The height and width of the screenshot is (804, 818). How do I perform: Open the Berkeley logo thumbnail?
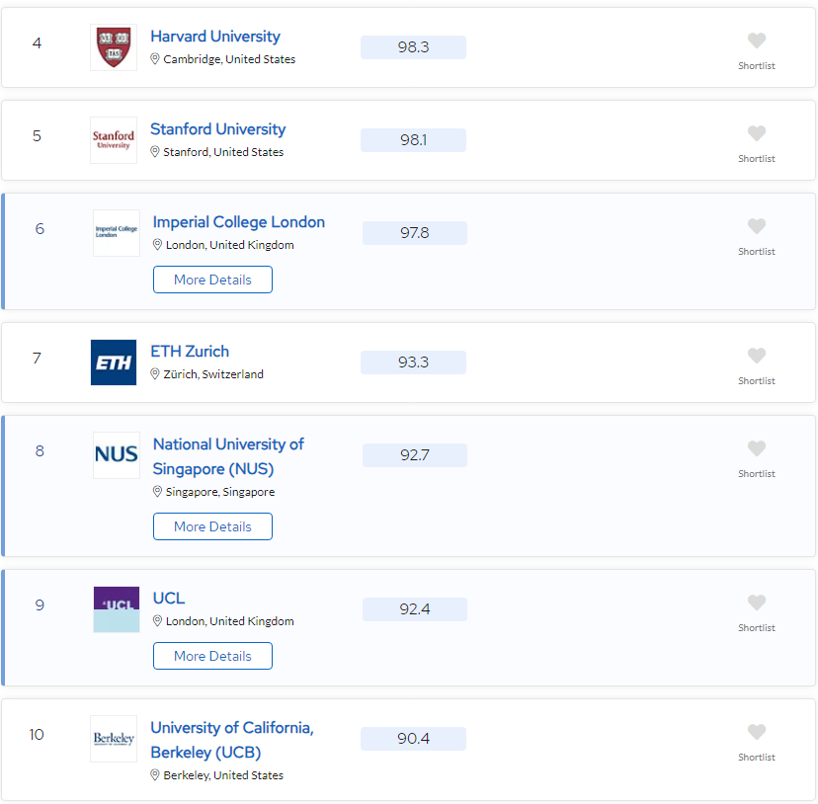pyautogui.click(x=114, y=738)
